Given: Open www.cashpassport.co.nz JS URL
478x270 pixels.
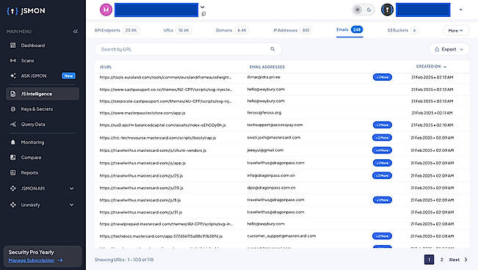Looking at the screenshot, I should click(x=166, y=90).
